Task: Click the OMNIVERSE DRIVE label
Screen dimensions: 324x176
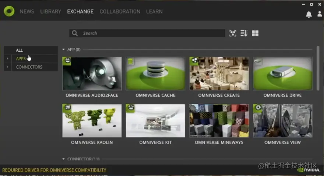Action: (x=282, y=95)
